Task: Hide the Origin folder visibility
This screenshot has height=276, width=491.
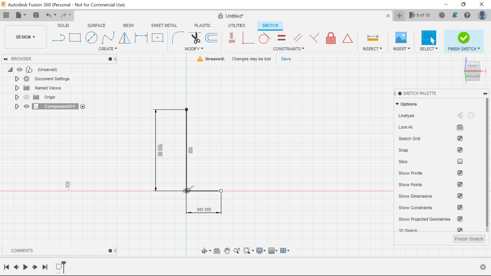Action: [x=26, y=97]
